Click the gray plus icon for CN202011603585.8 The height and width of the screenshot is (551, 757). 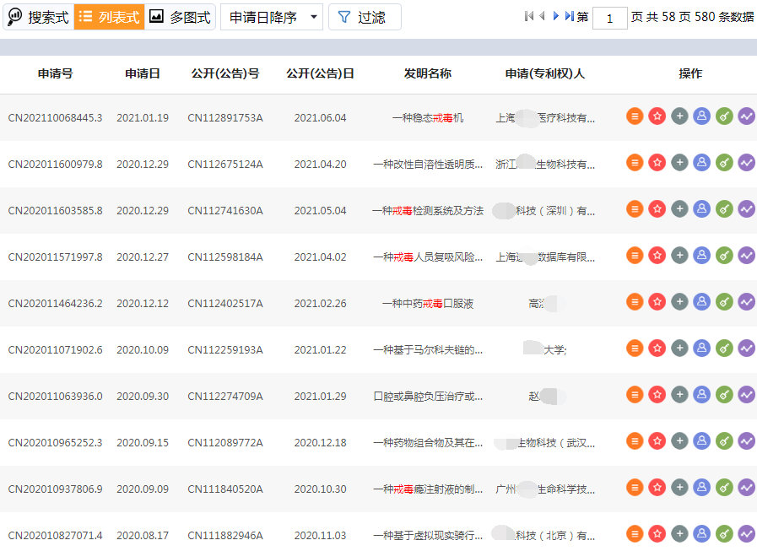pyautogui.click(x=679, y=208)
